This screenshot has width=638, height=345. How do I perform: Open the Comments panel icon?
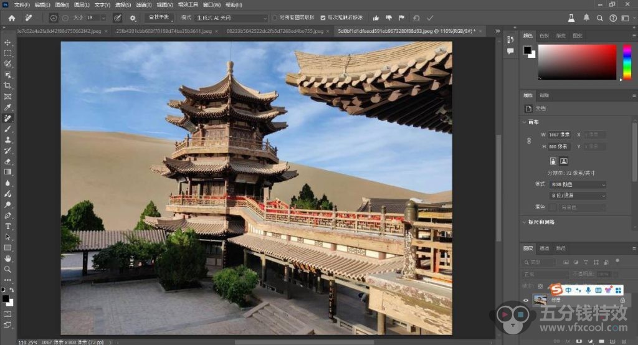click(x=511, y=51)
